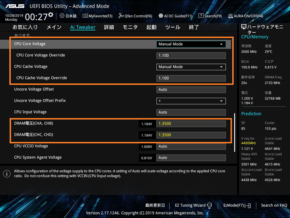Click the AURA ON/OFF light icon

[231, 16]
